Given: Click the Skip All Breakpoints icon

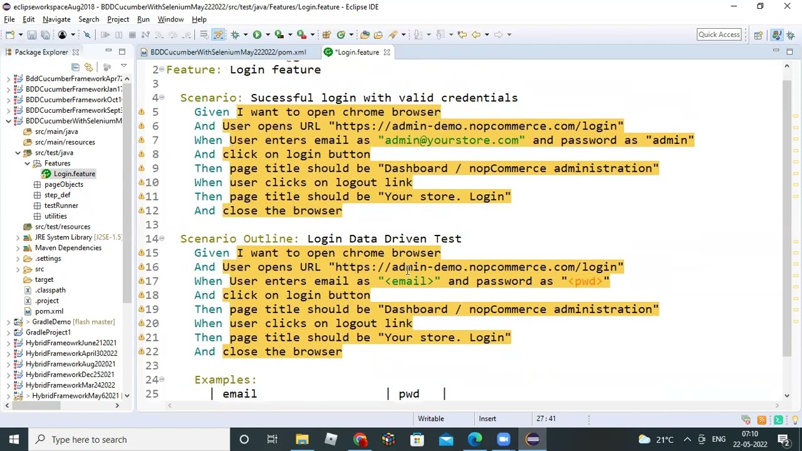Looking at the screenshot, I should 87,34.
